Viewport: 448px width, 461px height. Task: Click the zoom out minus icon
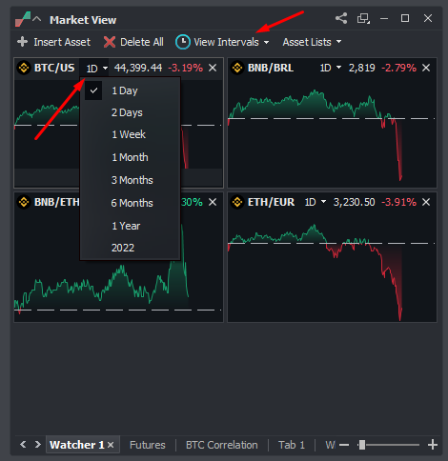coord(344,445)
